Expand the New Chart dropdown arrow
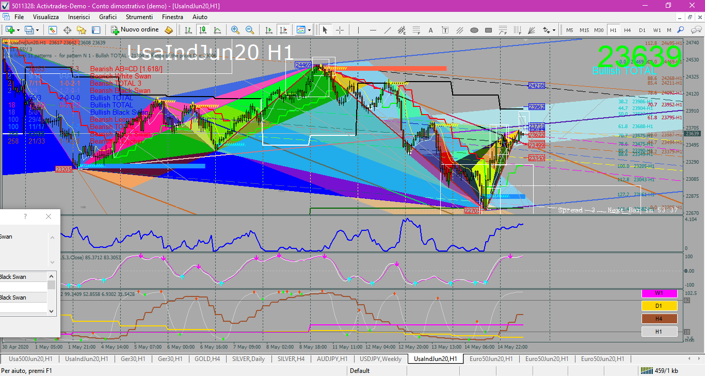Screen dimensions: 705x376 pos(18,30)
